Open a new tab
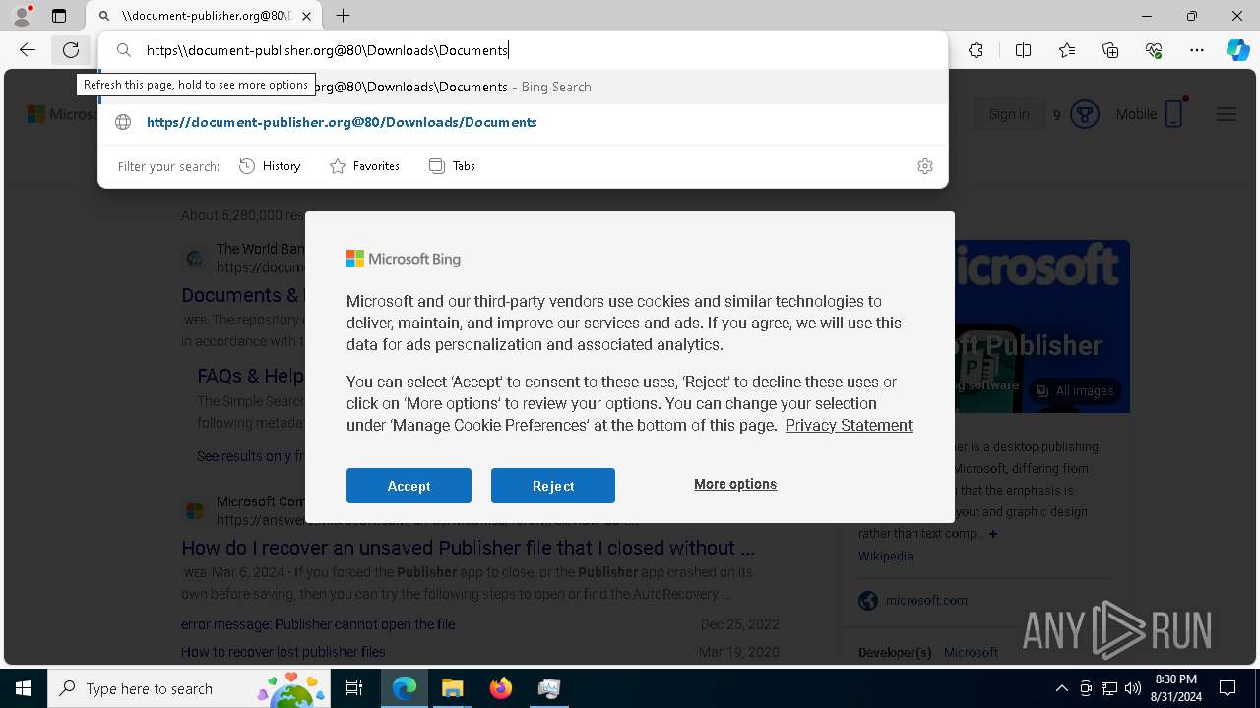 (x=343, y=16)
